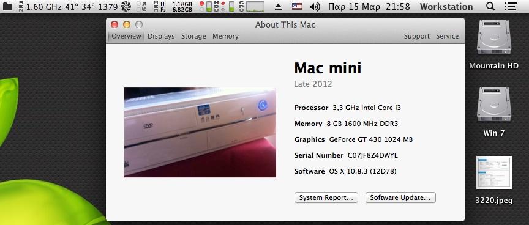Open the CPU usage graph in the menu bar
529x225 pixels.
(252, 6)
